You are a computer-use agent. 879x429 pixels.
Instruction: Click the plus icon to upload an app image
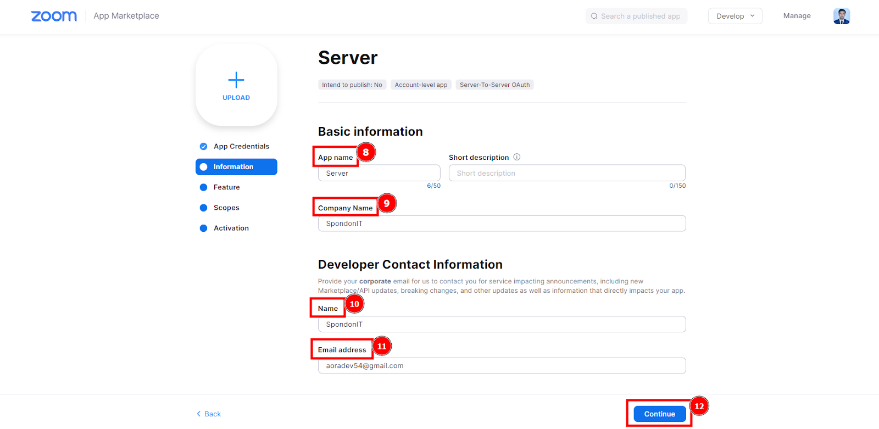click(x=236, y=80)
